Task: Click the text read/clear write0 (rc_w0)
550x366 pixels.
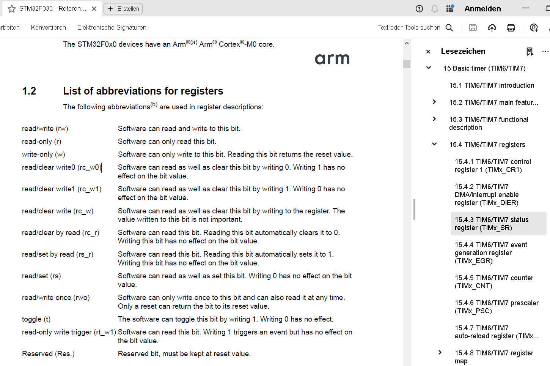Action: [x=61, y=167]
